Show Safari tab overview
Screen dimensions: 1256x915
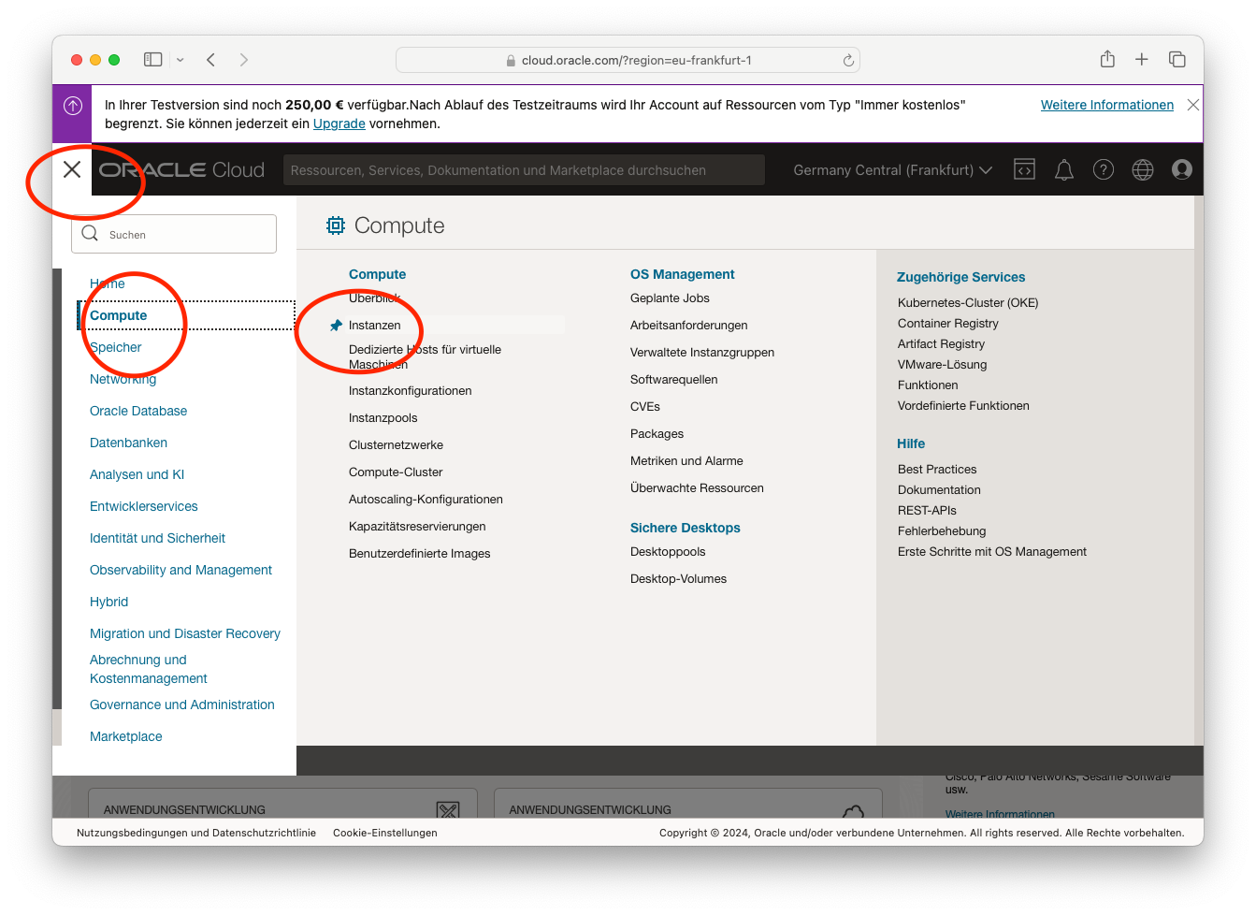(1177, 60)
